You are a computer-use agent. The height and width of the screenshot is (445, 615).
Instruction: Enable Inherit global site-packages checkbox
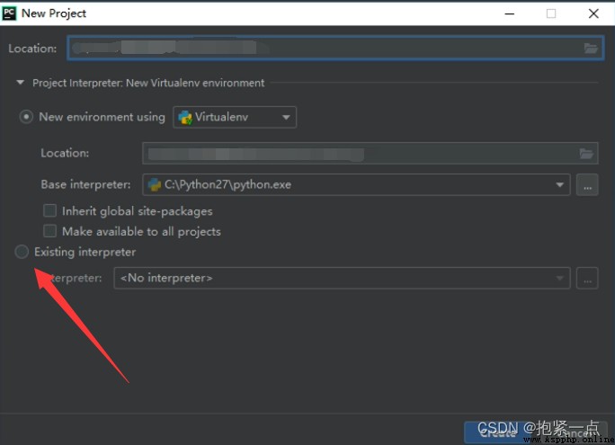tap(49, 211)
